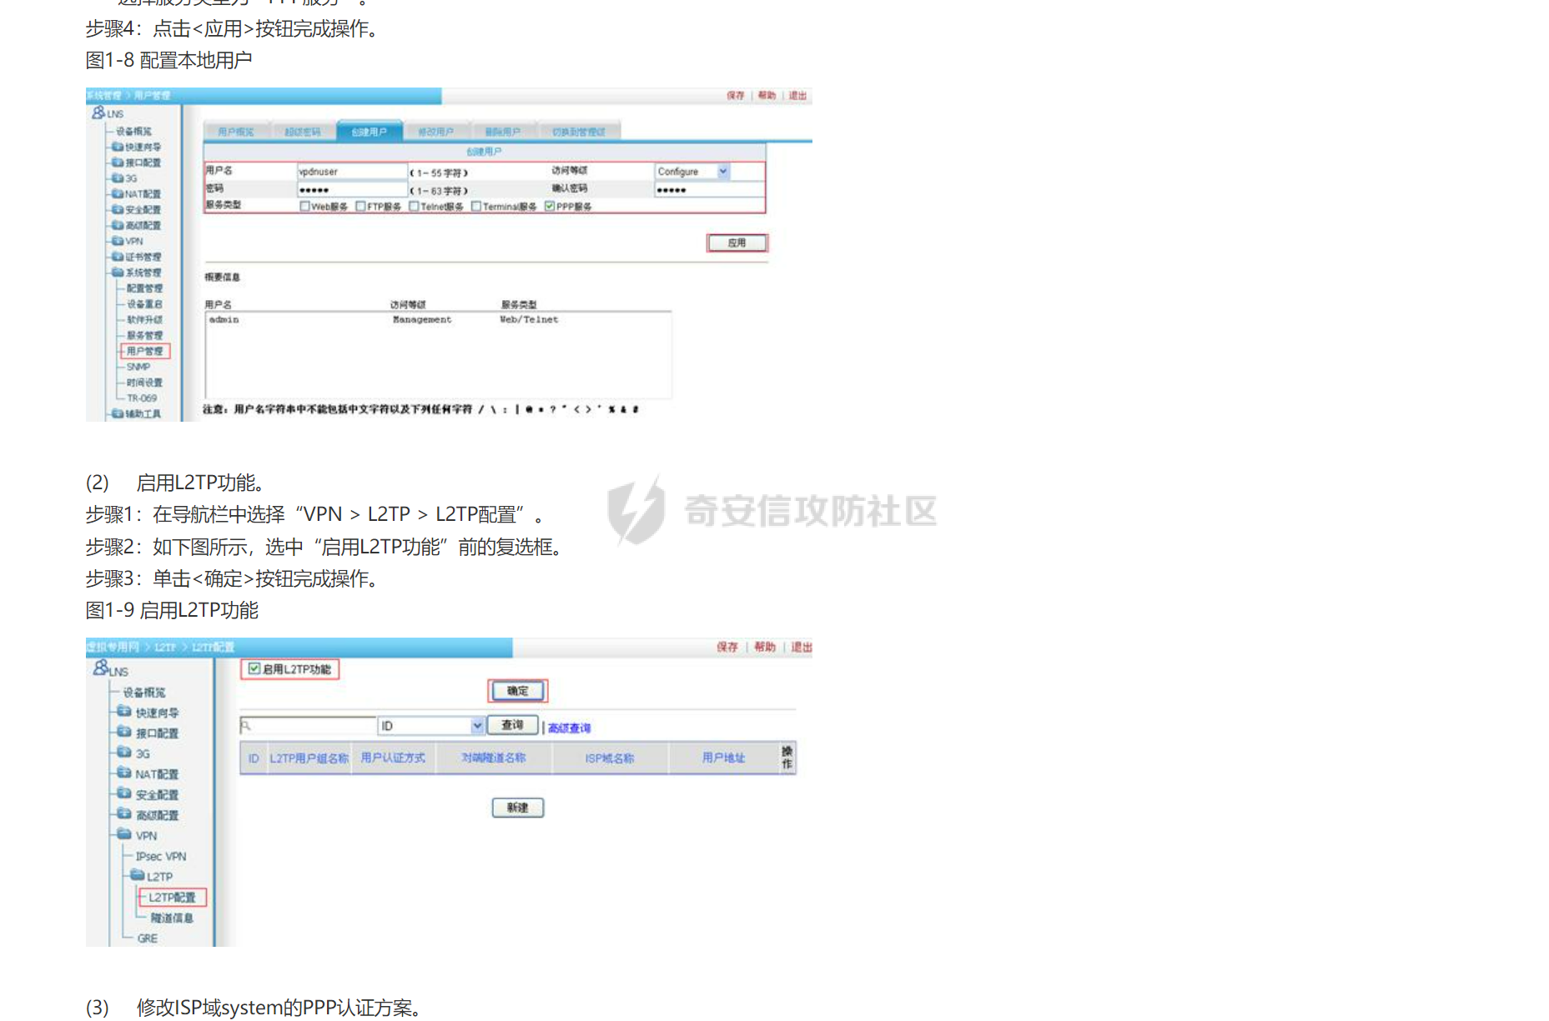Click the 接口配置 folder icon in figure 1-8

coord(118,163)
